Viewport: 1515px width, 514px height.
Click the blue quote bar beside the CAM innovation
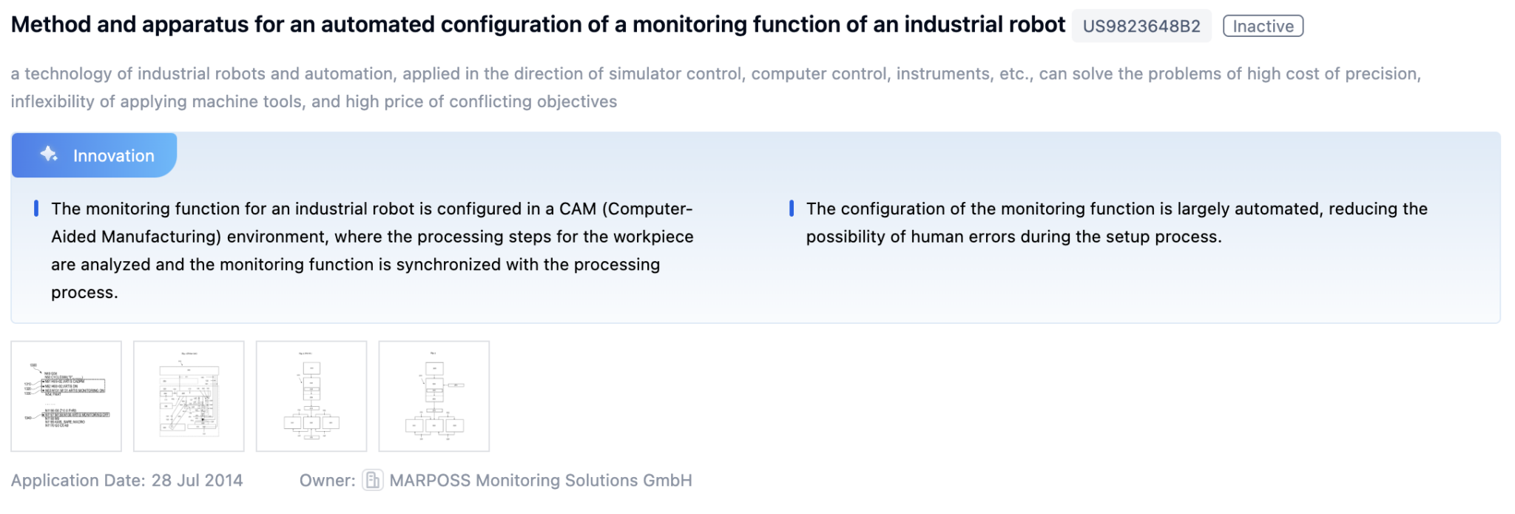click(36, 209)
